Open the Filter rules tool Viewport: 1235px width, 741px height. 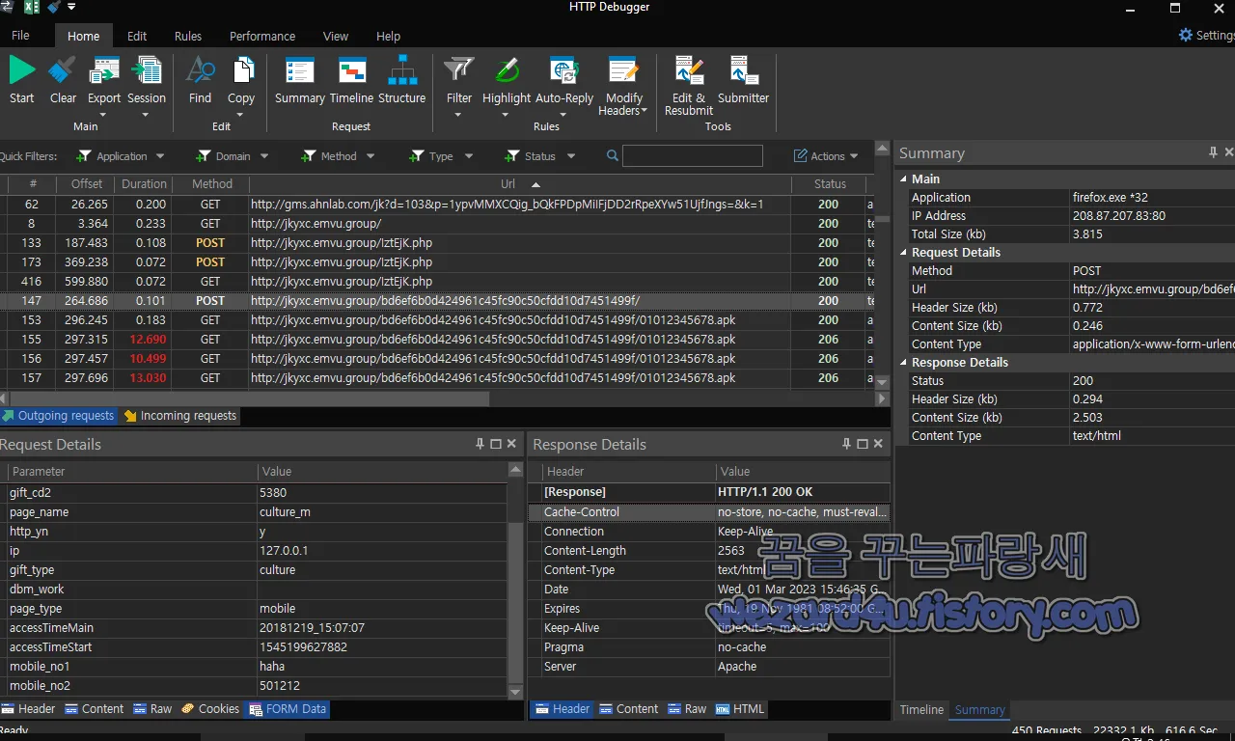tap(459, 85)
